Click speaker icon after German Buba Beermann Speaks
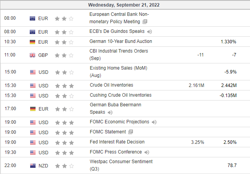 coord(110,113)
